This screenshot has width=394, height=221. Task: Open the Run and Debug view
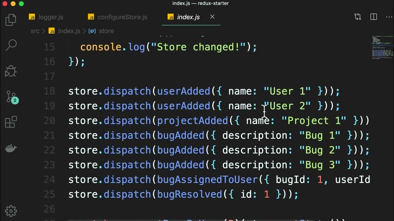11,71
